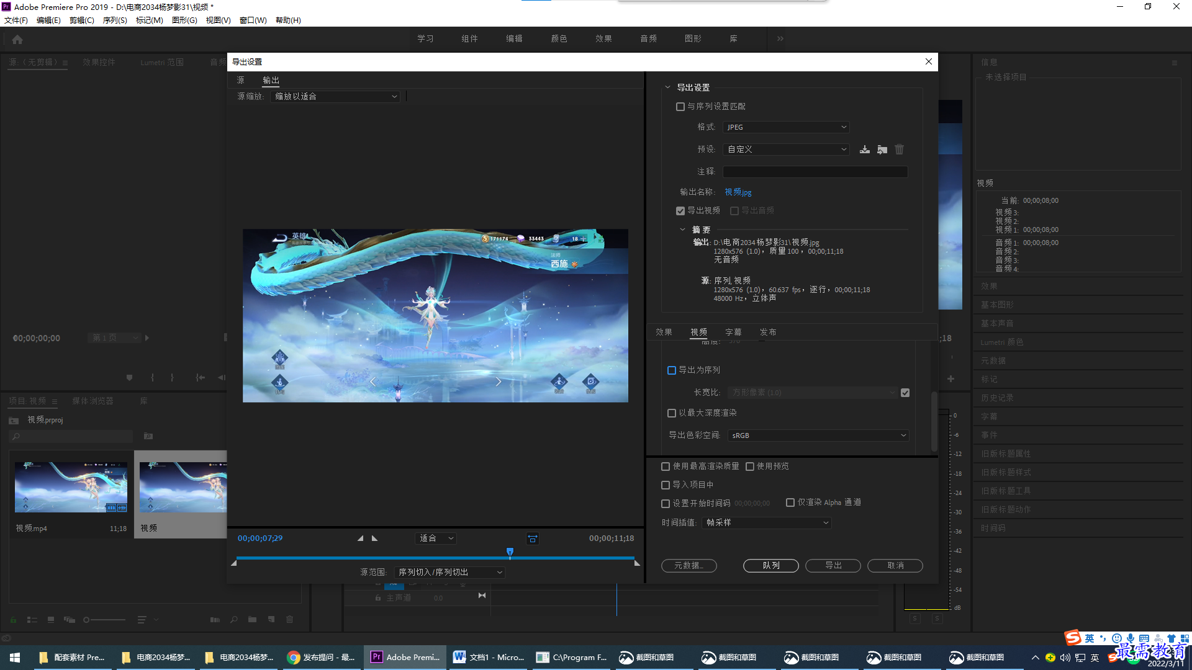Screen dimensions: 1192x670
Task: Toggle the aspect ratio correction icon in export preview
Action: click(x=533, y=538)
